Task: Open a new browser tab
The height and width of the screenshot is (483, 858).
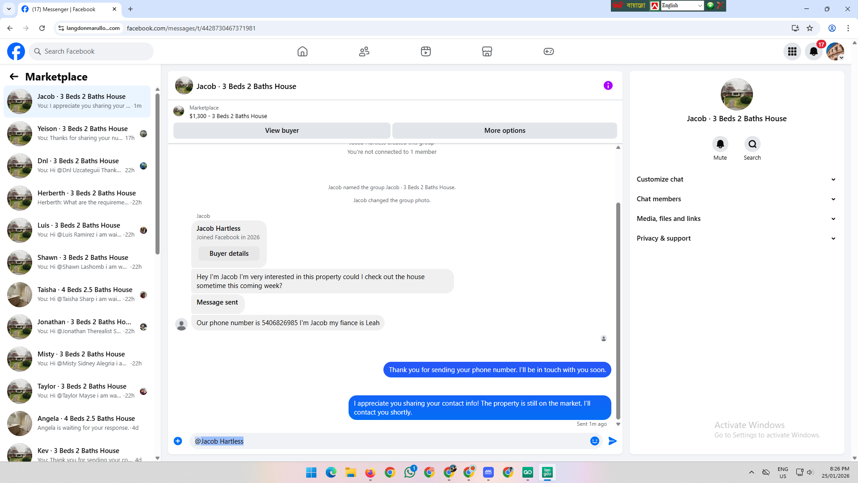Action: (130, 9)
